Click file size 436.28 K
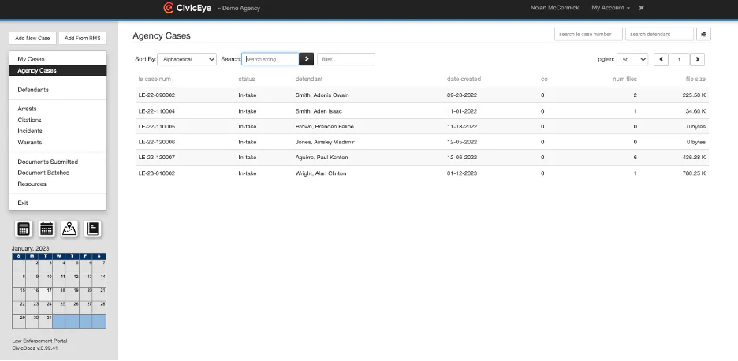738x361 pixels. 694,157
